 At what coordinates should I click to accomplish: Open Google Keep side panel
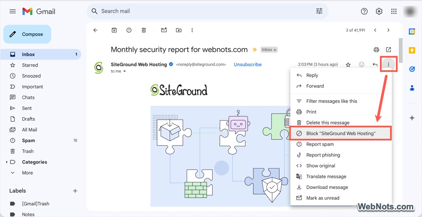point(412,50)
